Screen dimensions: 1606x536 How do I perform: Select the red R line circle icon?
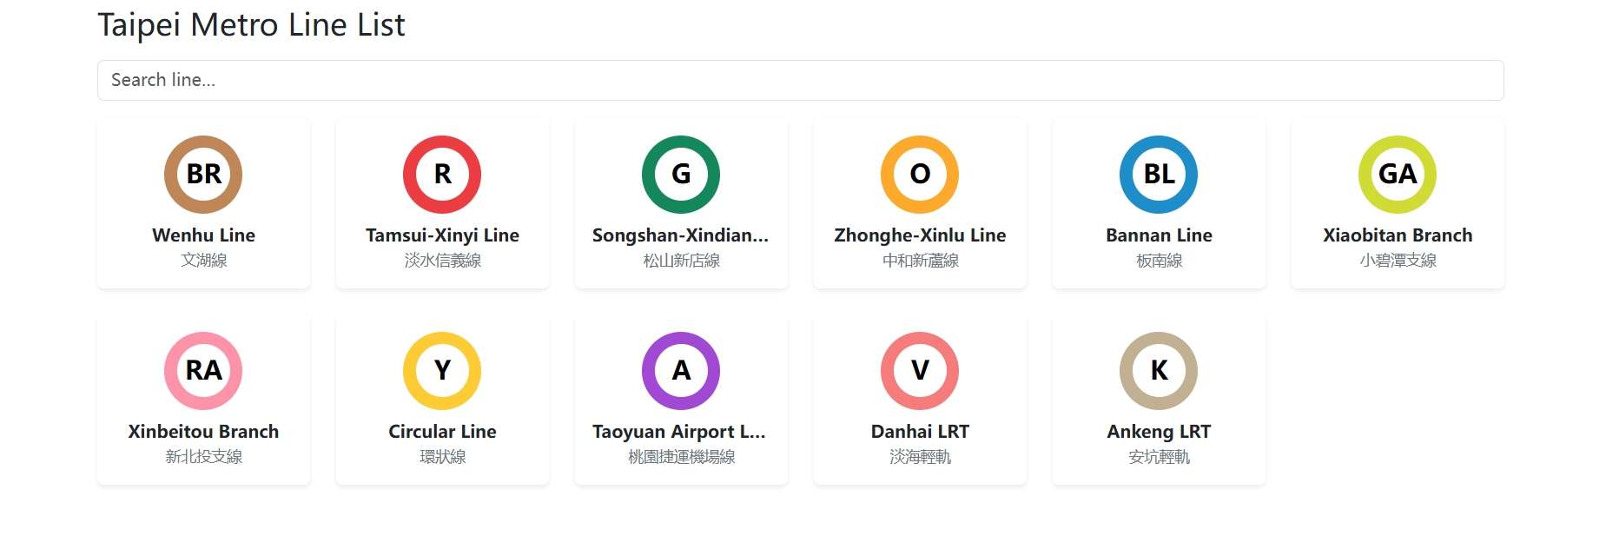pyautogui.click(x=442, y=174)
